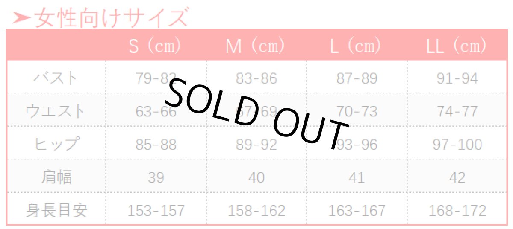Click the 肩幅 row label
This screenshot has width=513, height=229.
click(x=56, y=177)
